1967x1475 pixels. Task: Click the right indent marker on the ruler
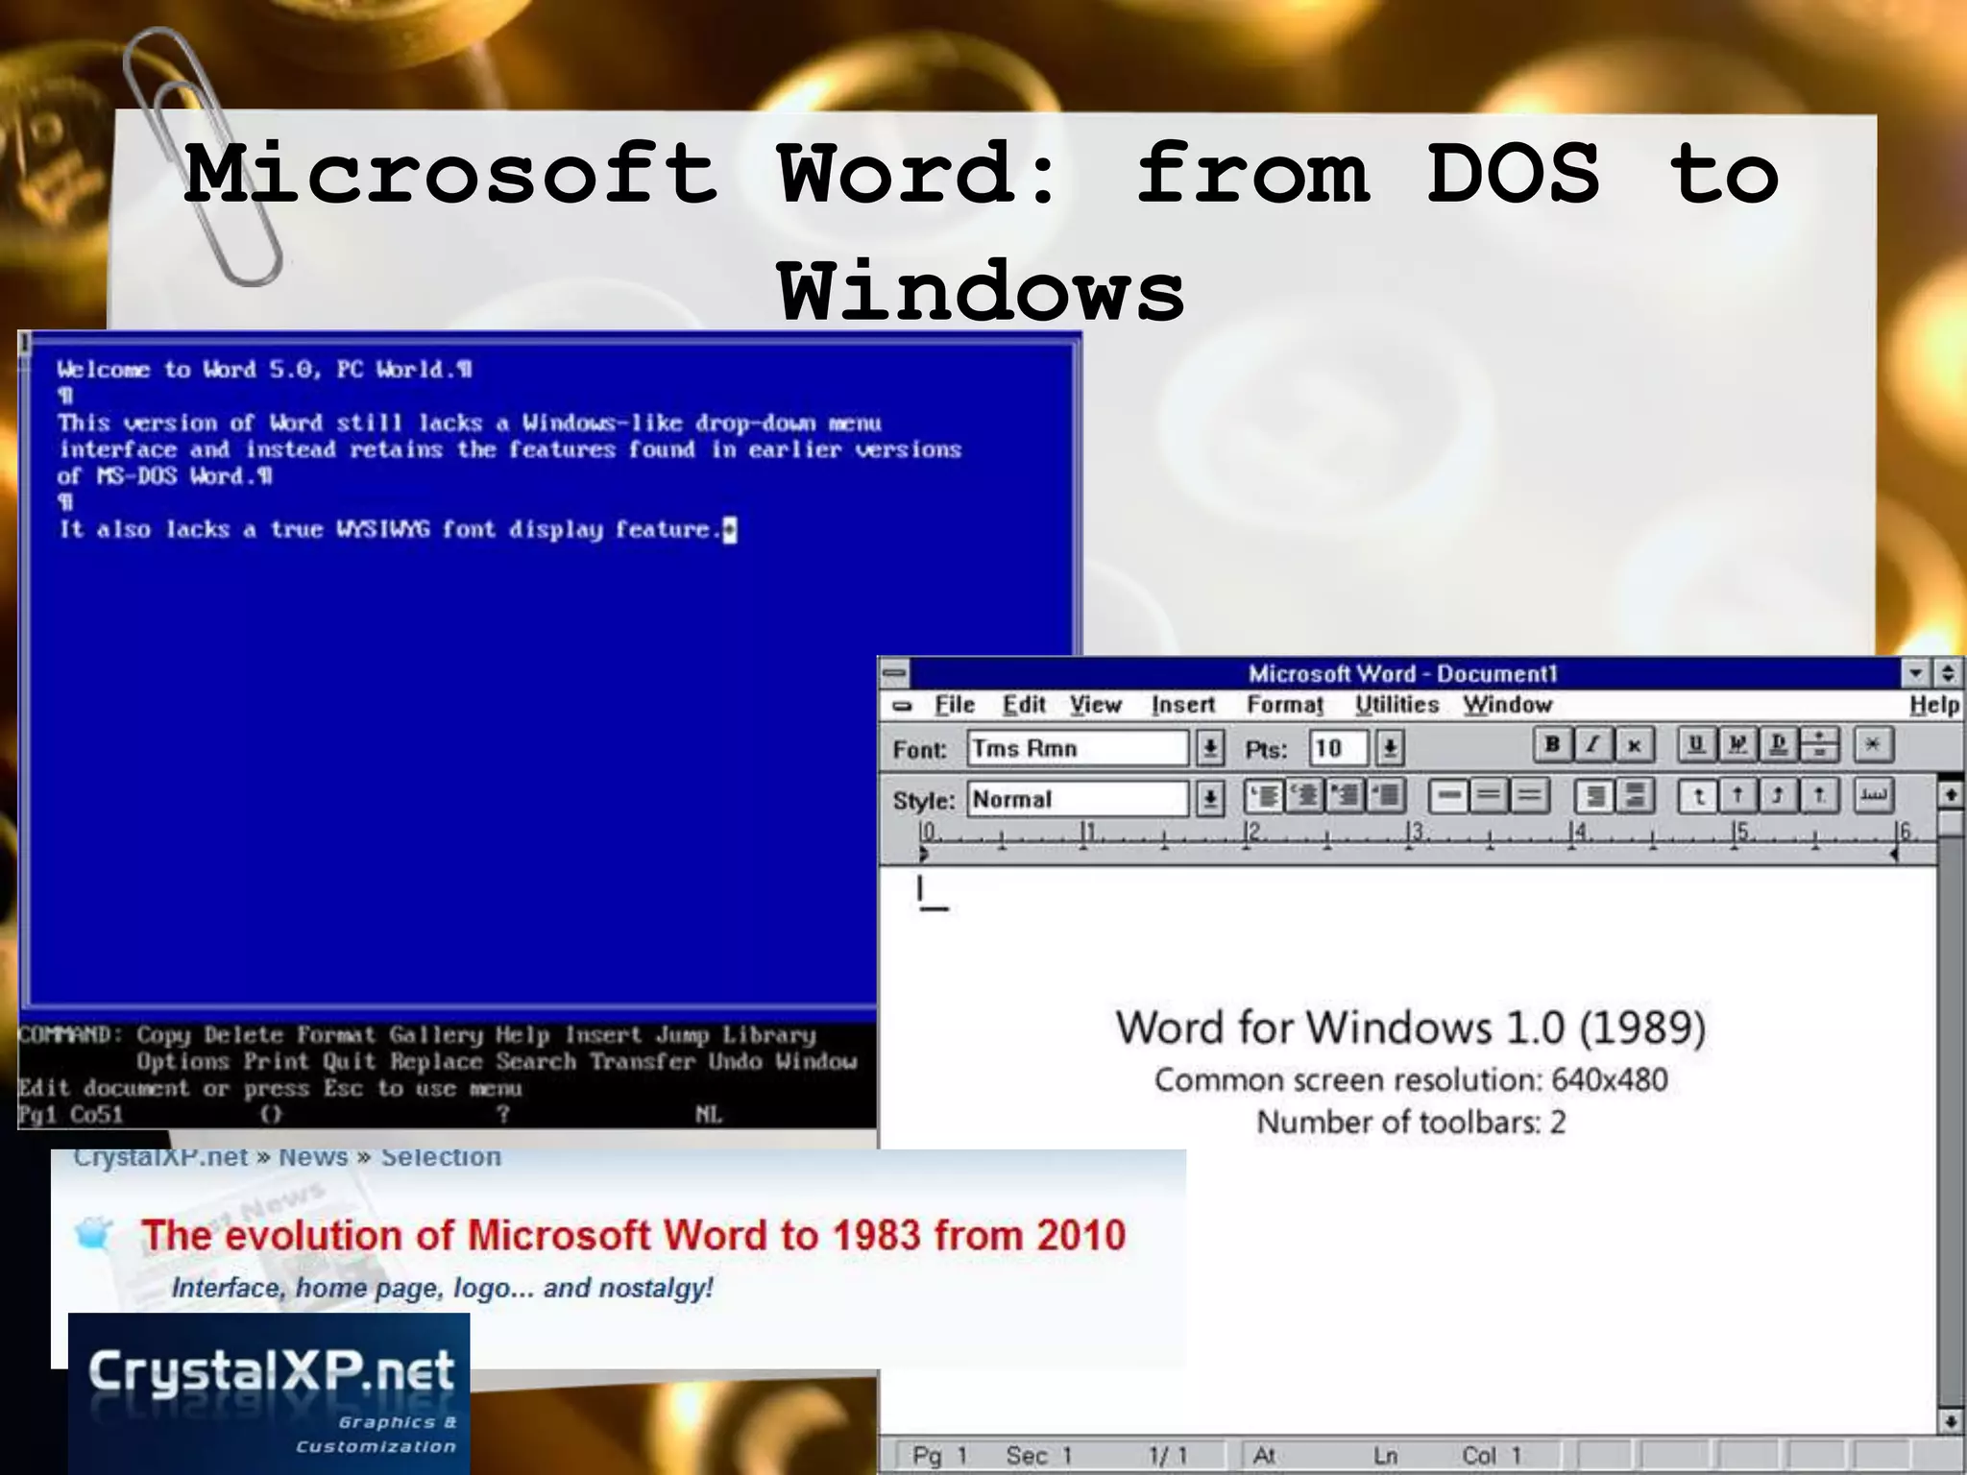[1894, 854]
